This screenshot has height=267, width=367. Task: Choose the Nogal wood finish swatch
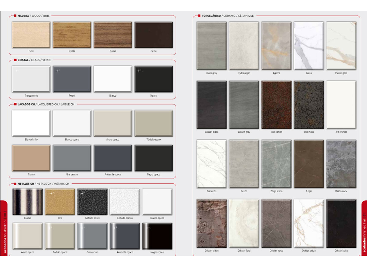tap(113, 35)
